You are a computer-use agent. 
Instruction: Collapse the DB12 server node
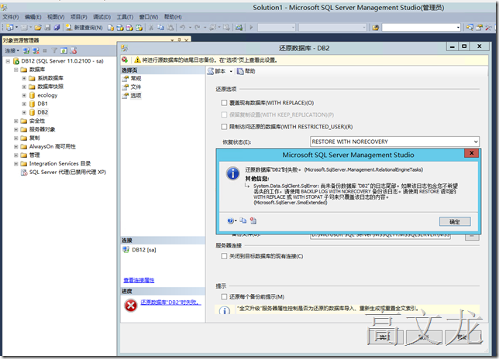click(8, 61)
